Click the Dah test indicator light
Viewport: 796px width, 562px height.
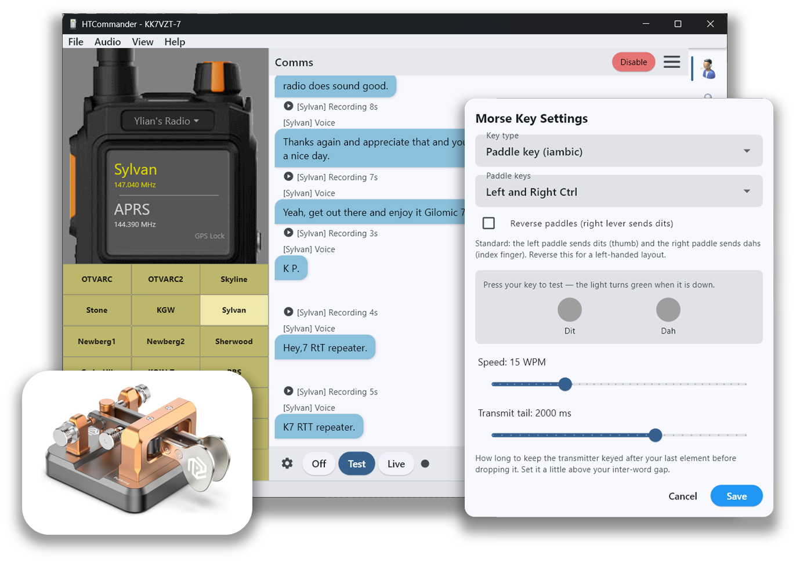[x=668, y=310]
